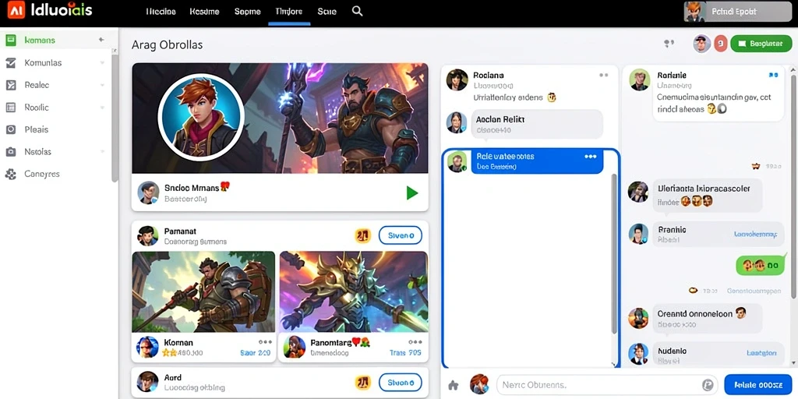
Task: Click yellow badge icon on Pamanat row
Action: [362, 235]
